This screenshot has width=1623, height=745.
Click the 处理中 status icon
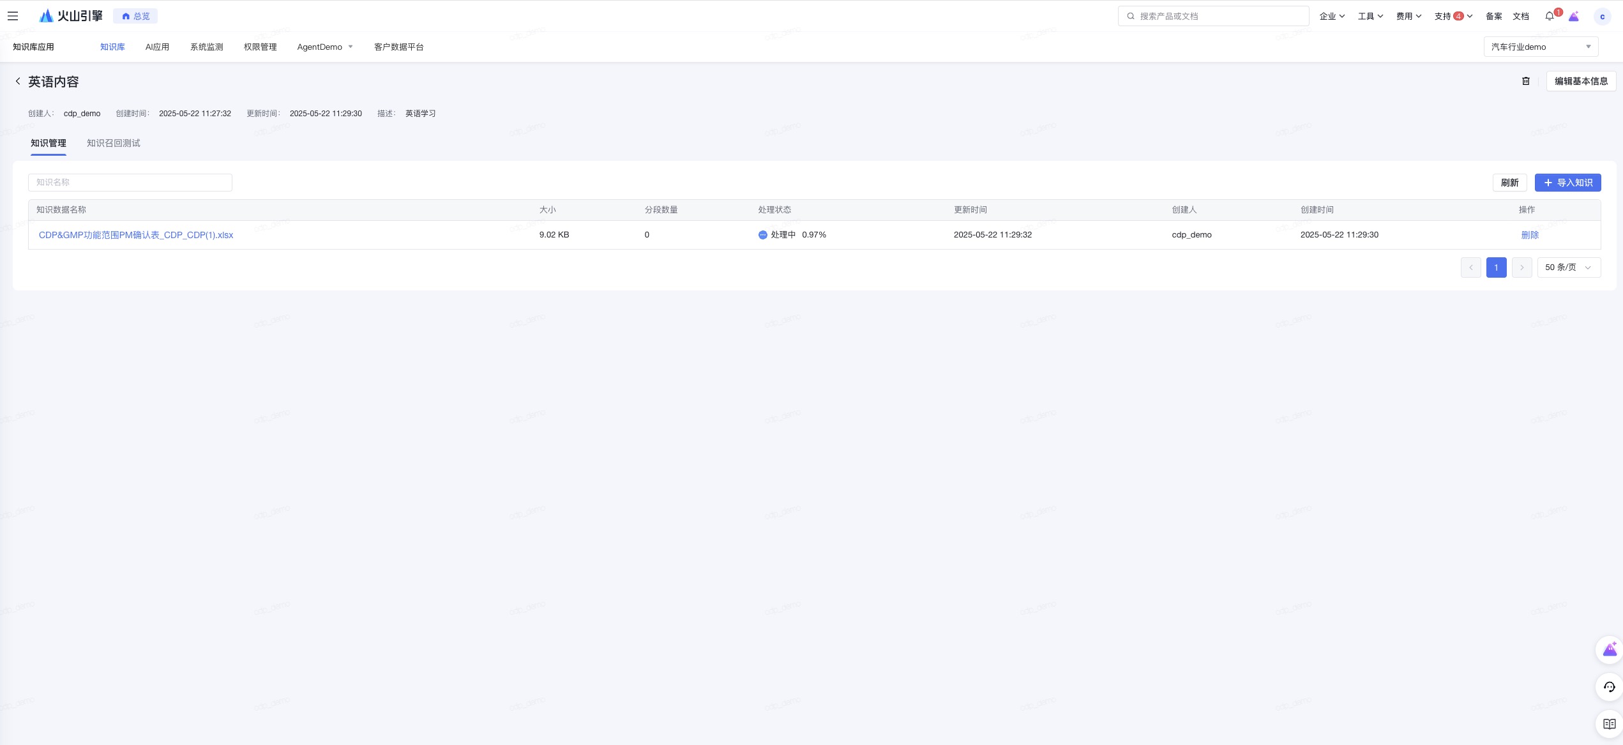(x=762, y=235)
